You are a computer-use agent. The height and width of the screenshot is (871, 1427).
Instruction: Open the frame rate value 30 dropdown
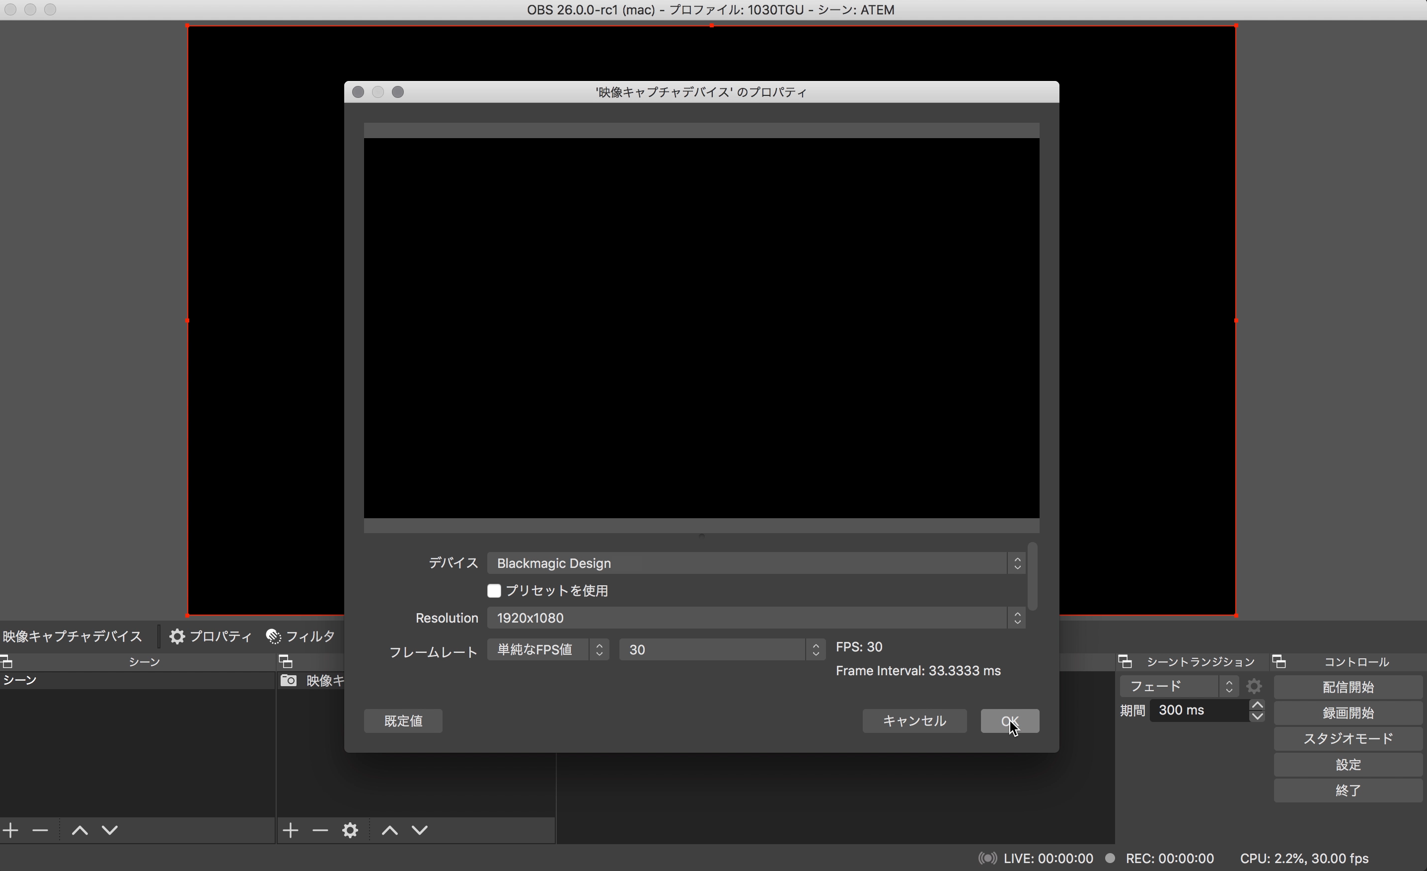point(722,649)
